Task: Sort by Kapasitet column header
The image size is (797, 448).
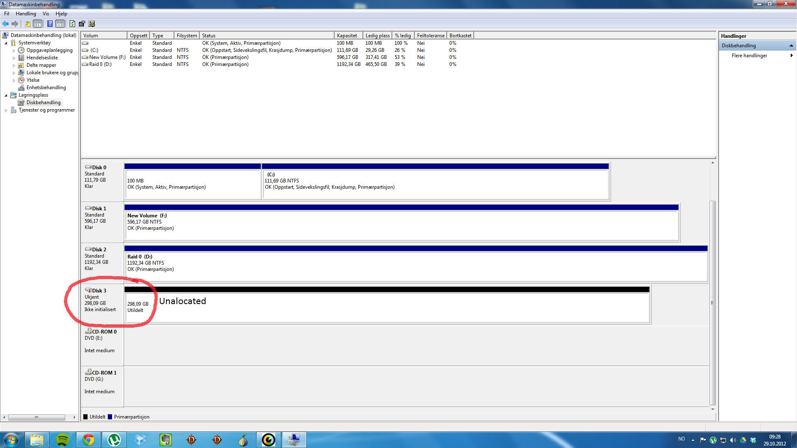Action: [348, 36]
